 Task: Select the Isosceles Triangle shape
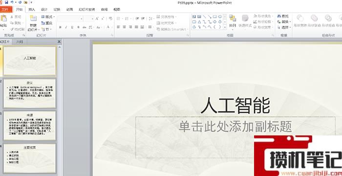[199, 22]
